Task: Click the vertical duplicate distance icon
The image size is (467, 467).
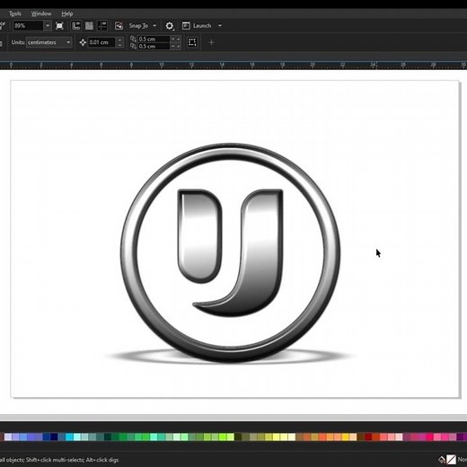Action: 133,46
